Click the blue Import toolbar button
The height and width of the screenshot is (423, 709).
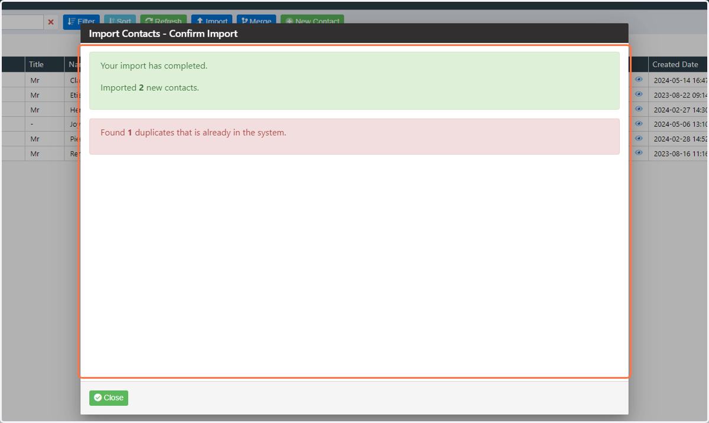[212, 22]
